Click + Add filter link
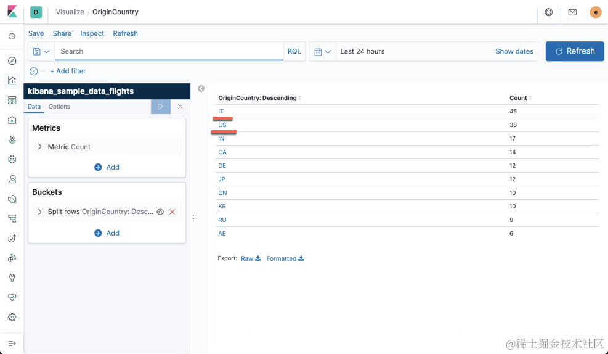 click(68, 71)
